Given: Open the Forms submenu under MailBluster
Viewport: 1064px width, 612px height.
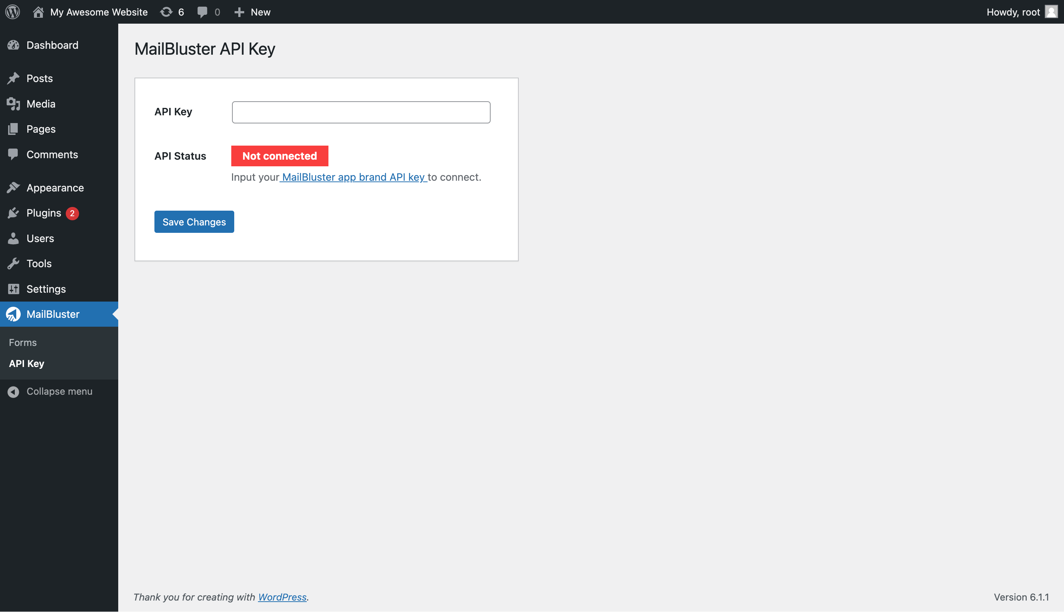Looking at the screenshot, I should (x=23, y=343).
